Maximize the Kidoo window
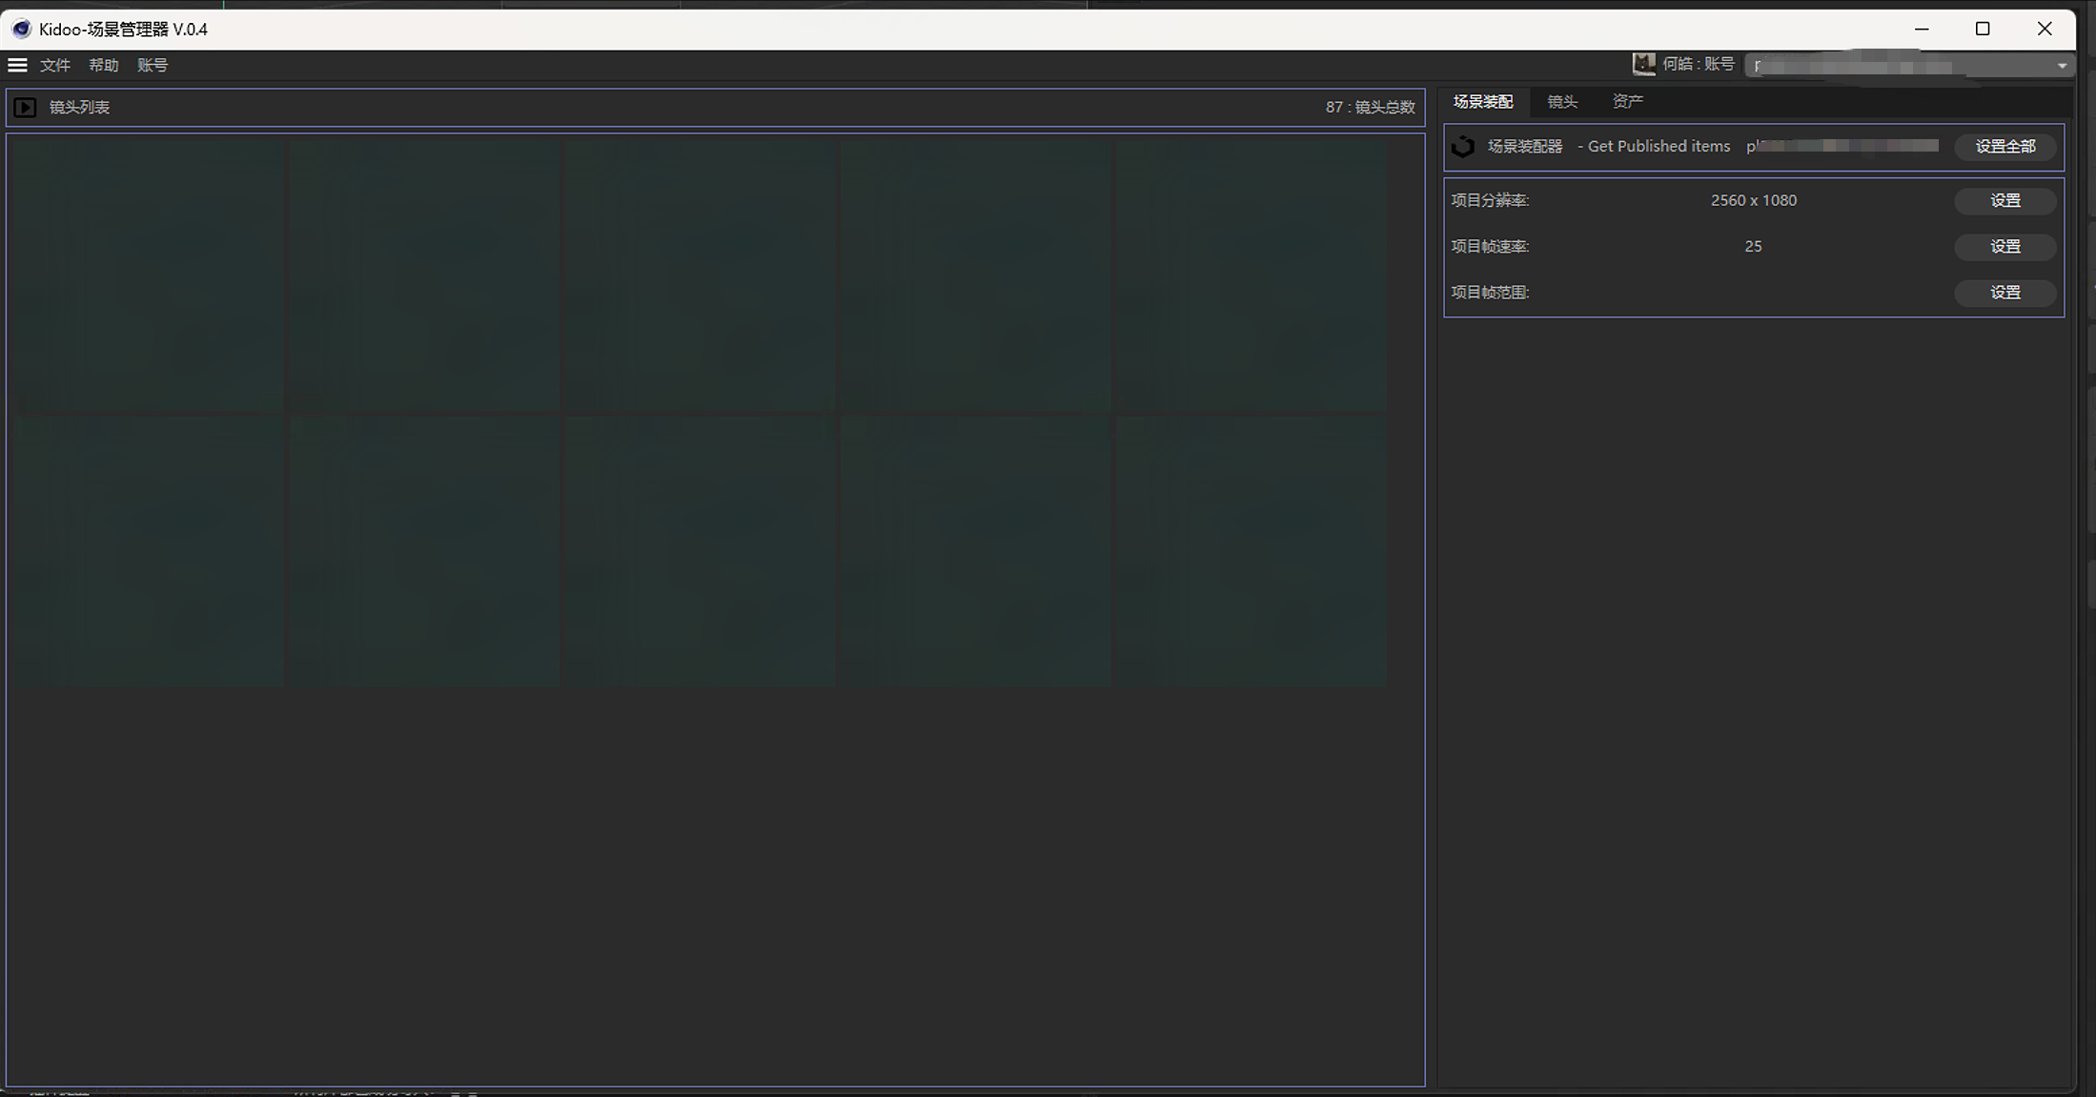The height and width of the screenshot is (1097, 2096). [1983, 29]
